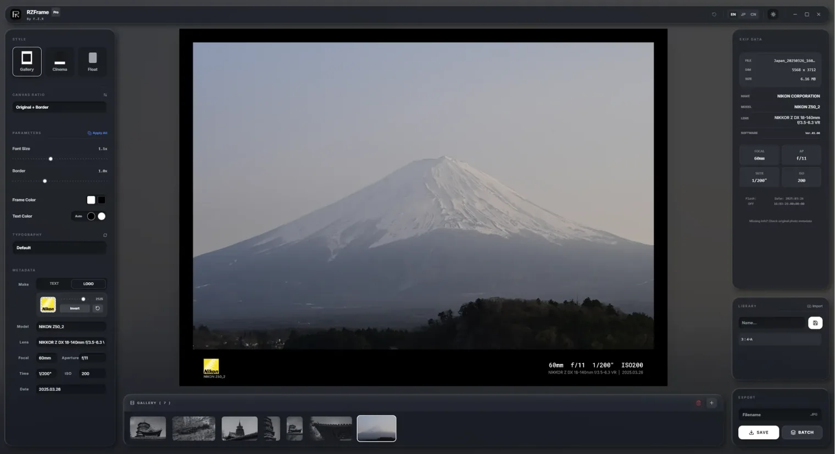The width and height of the screenshot is (835, 454).
Task: Reset typography with the refresh icon
Action: tap(105, 235)
